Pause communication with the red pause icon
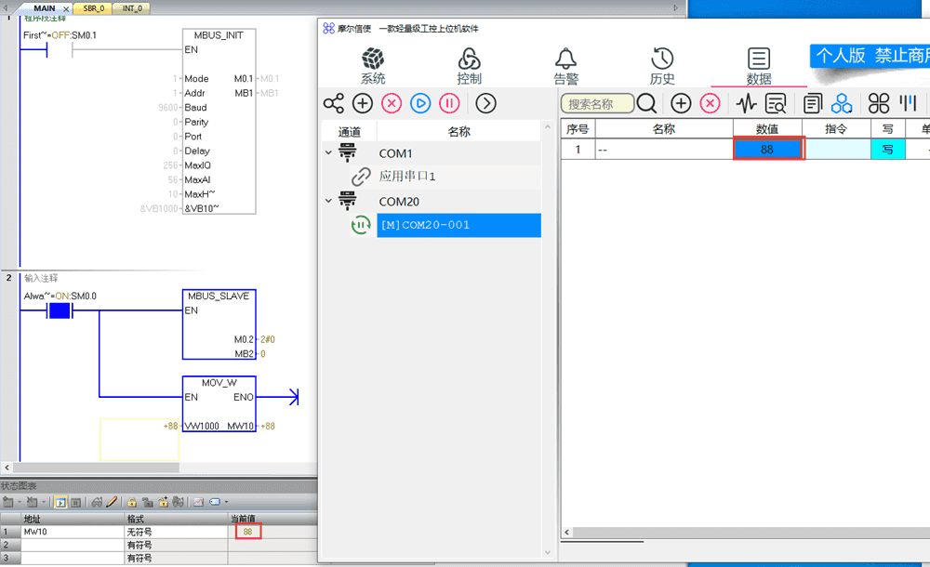Viewport: 930px width, 567px height. click(449, 103)
